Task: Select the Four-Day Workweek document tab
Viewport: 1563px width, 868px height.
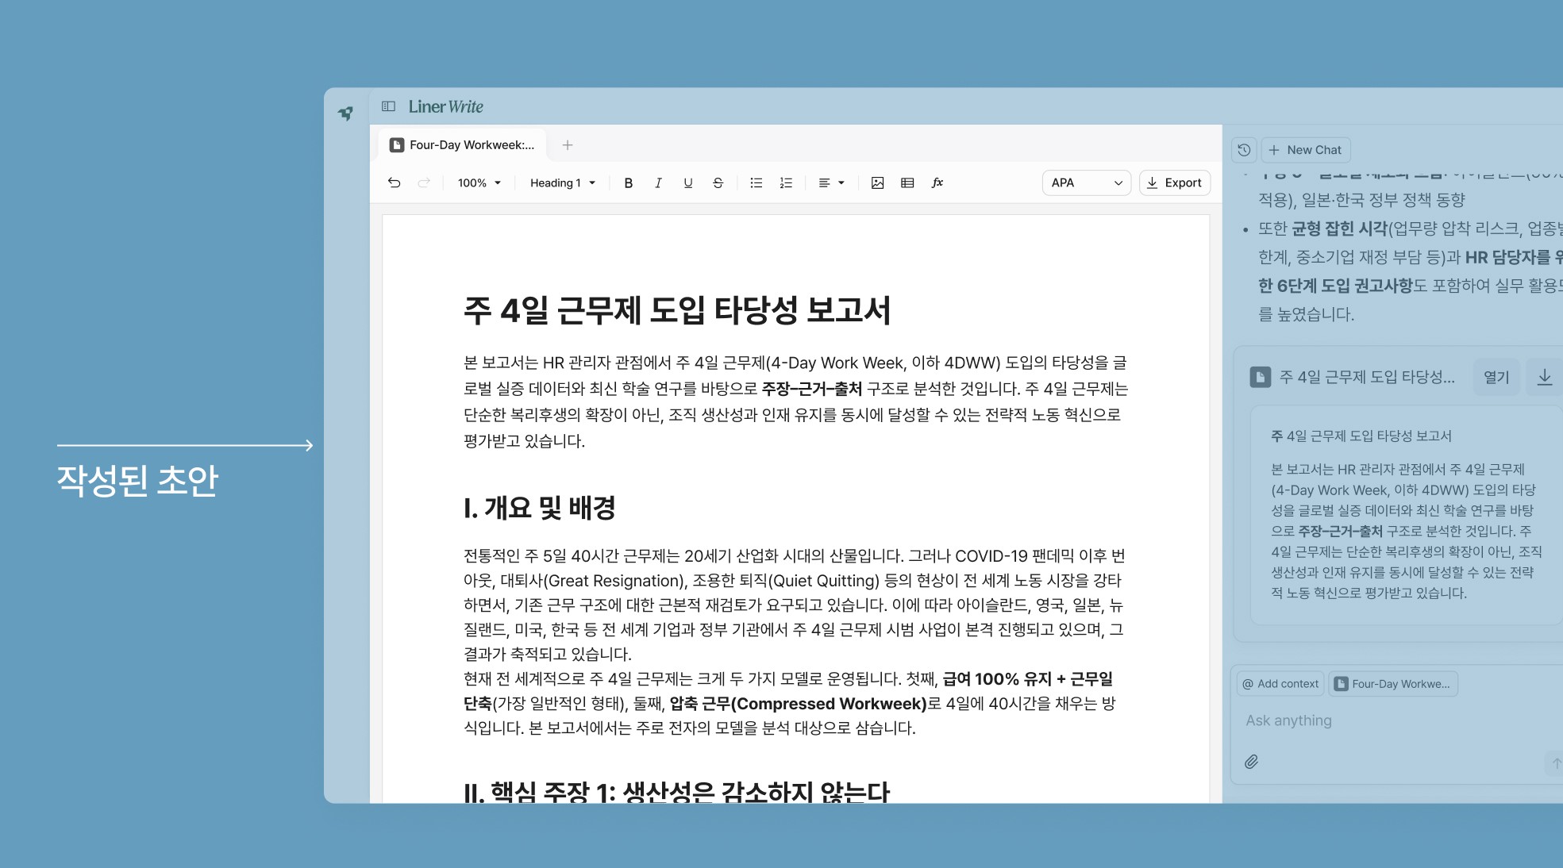Action: [x=463, y=145]
